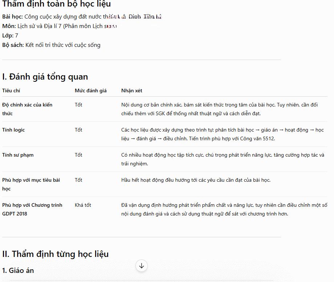The width and height of the screenshot is (334, 282).
Task: Click the 'Nhận xét' column header
Action: click(x=132, y=90)
